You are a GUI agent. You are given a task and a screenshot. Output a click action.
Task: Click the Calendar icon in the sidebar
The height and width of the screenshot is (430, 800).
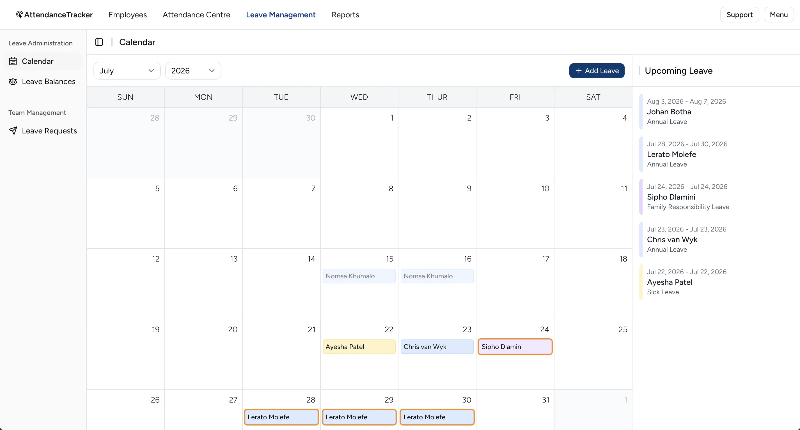coord(13,61)
